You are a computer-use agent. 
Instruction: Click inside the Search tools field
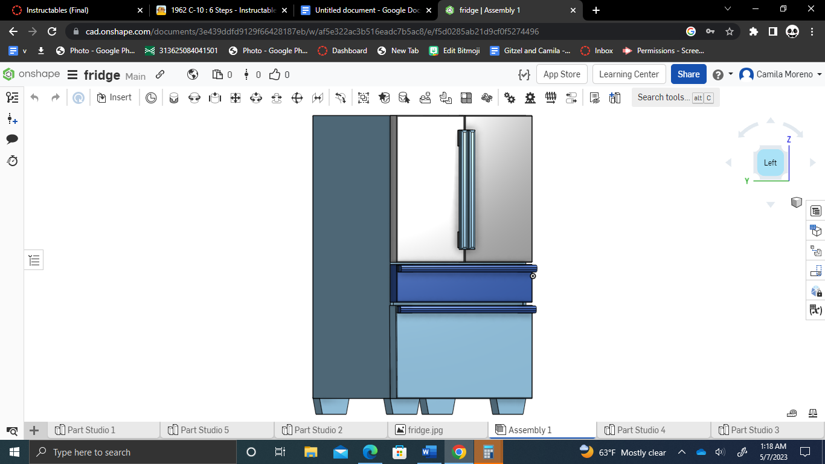coord(664,97)
